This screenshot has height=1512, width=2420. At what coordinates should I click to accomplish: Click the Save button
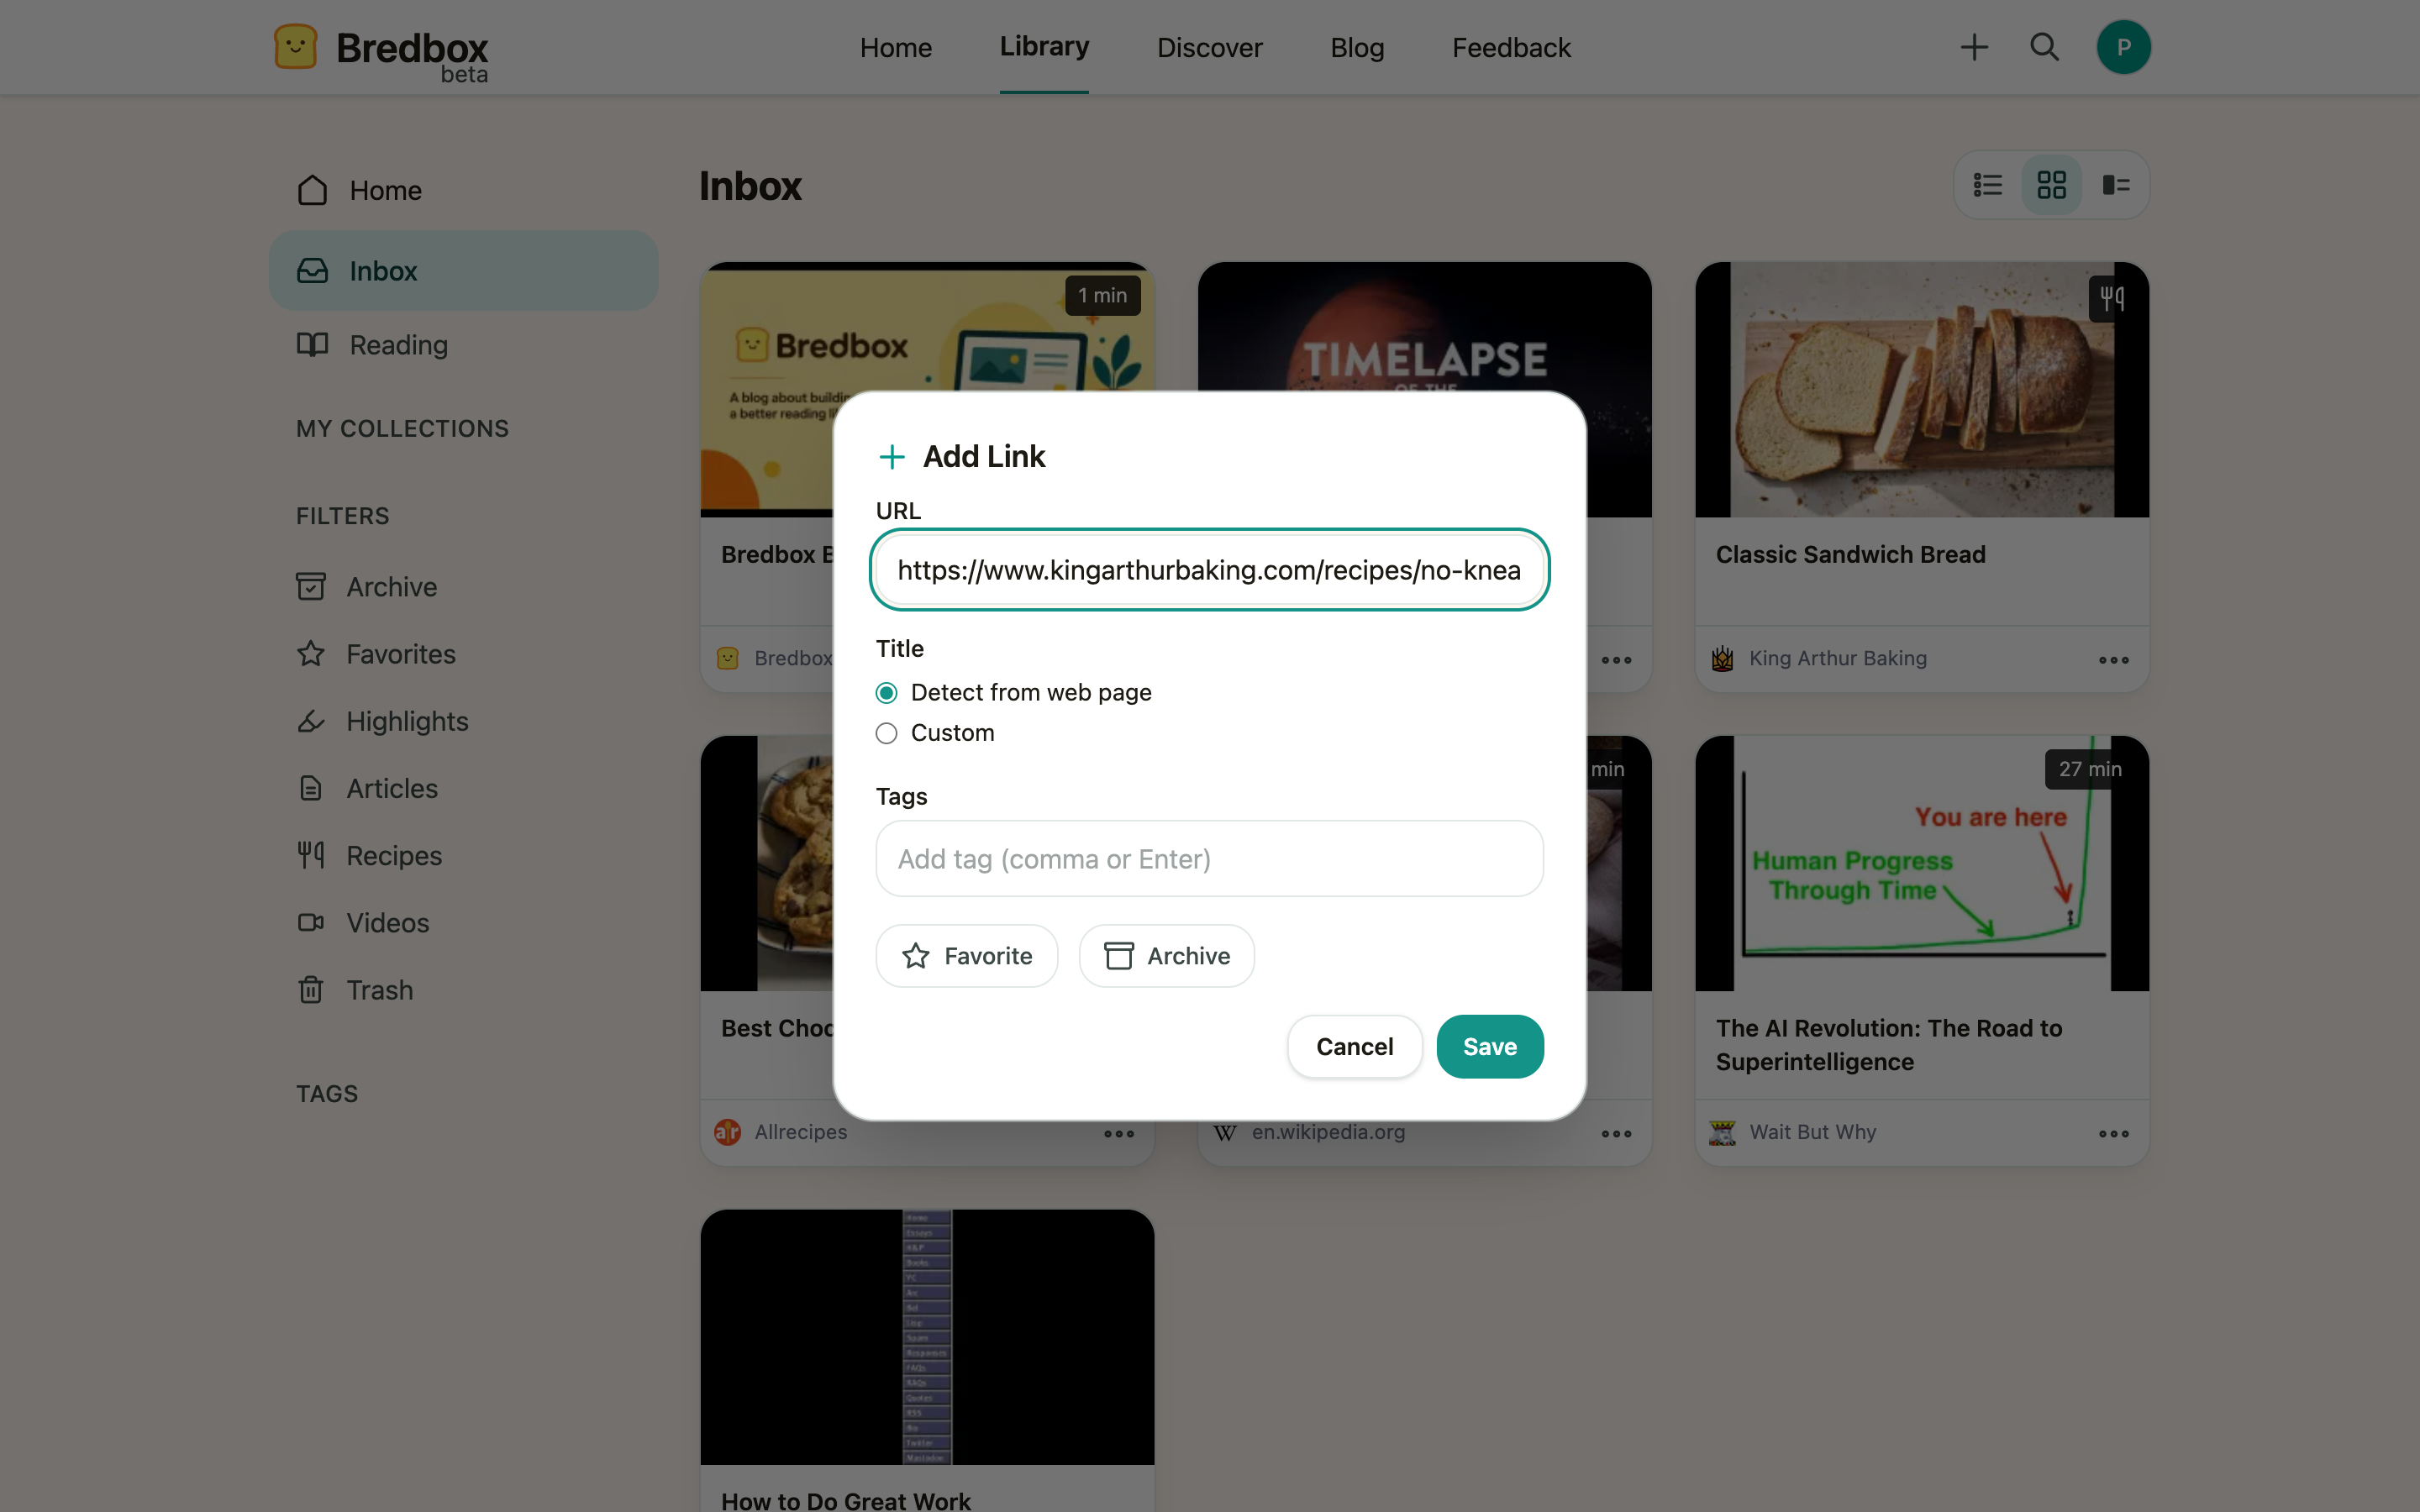coord(1489,1046)
